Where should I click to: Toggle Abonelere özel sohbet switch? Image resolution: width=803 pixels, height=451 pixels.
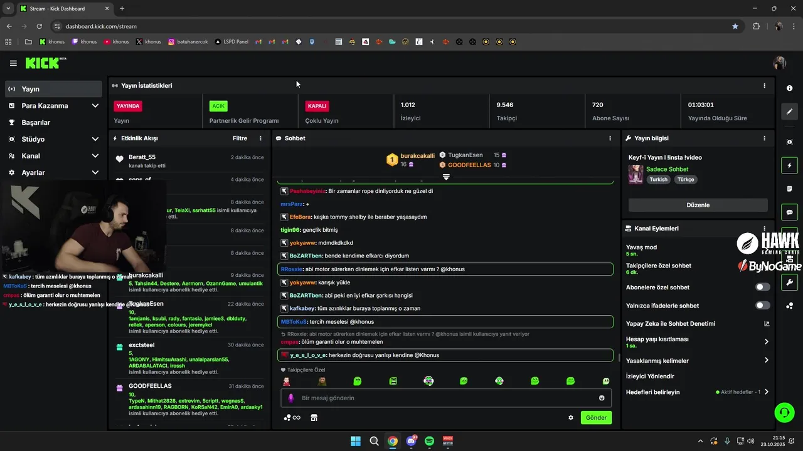[x=763, y=288]
